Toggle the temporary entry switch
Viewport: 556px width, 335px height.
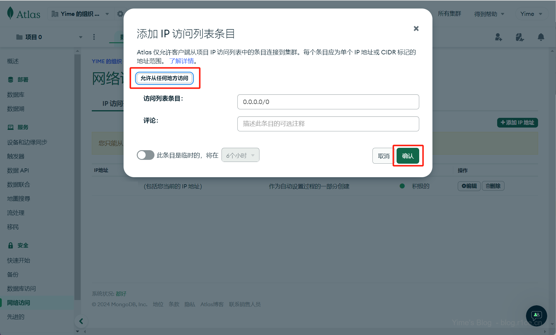click(x=145, y=155)
